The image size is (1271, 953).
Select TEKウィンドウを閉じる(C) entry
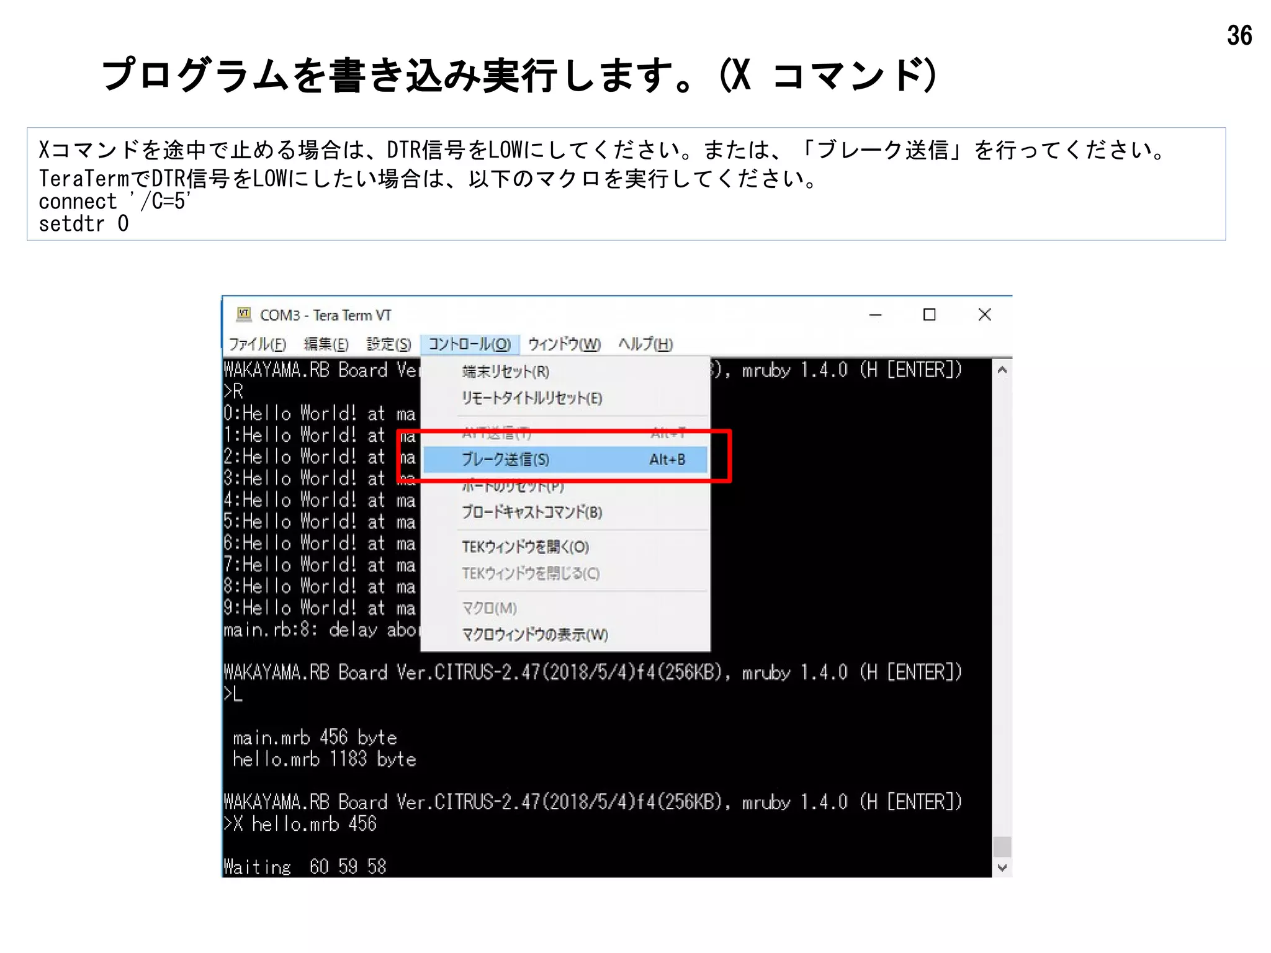565,574
